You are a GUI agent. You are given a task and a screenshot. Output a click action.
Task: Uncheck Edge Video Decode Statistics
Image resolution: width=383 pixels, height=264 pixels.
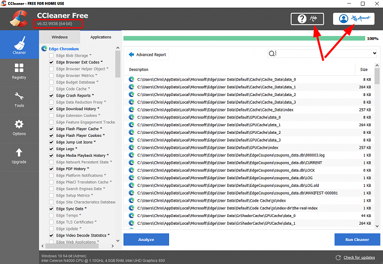pyautogui.click(x=51, y=235)
